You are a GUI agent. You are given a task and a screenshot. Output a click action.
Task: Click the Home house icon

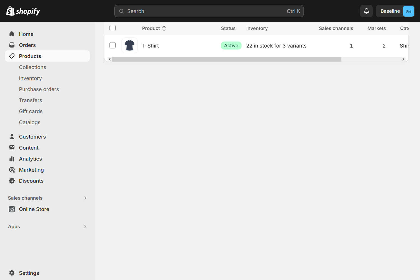click(12, 34)
